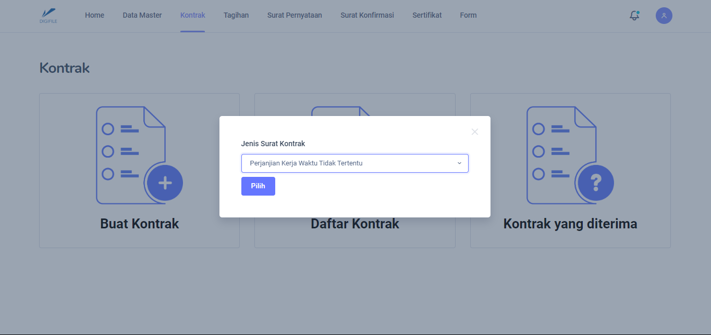Viewport: 711px width, 335px height.
Task: Navigate to Surat Pernyataan
Action: 295,15
